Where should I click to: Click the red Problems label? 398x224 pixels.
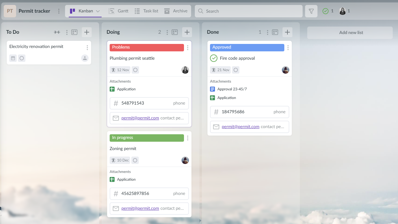tap(147, 47)
